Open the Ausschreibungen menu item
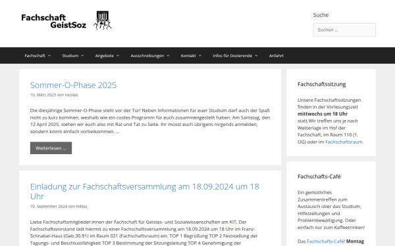This screenshot has height=246, width=395. tap(147, 56)
